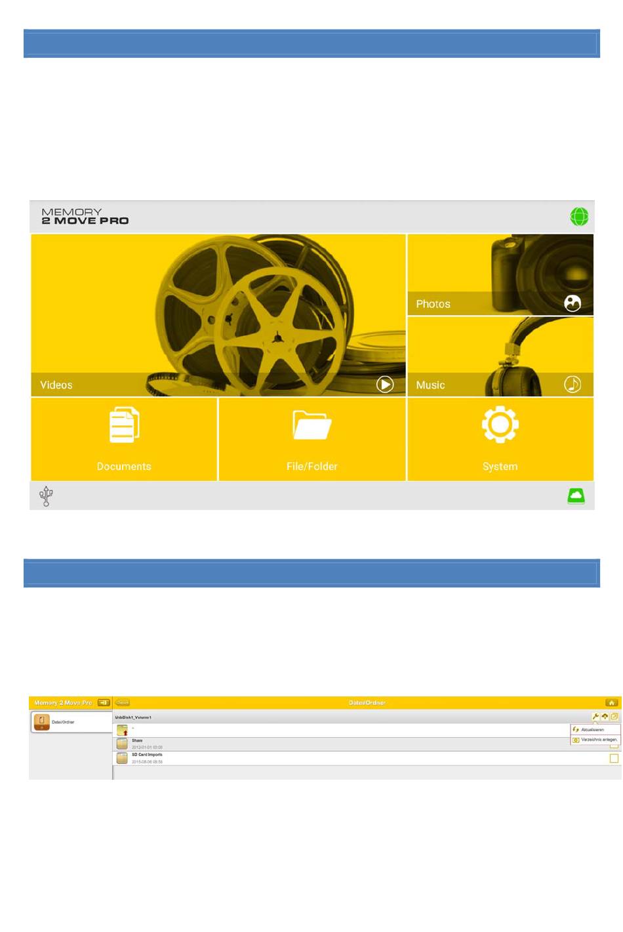Click the Datei/Ordner header title
623x932 pixels.
[367, 702]
